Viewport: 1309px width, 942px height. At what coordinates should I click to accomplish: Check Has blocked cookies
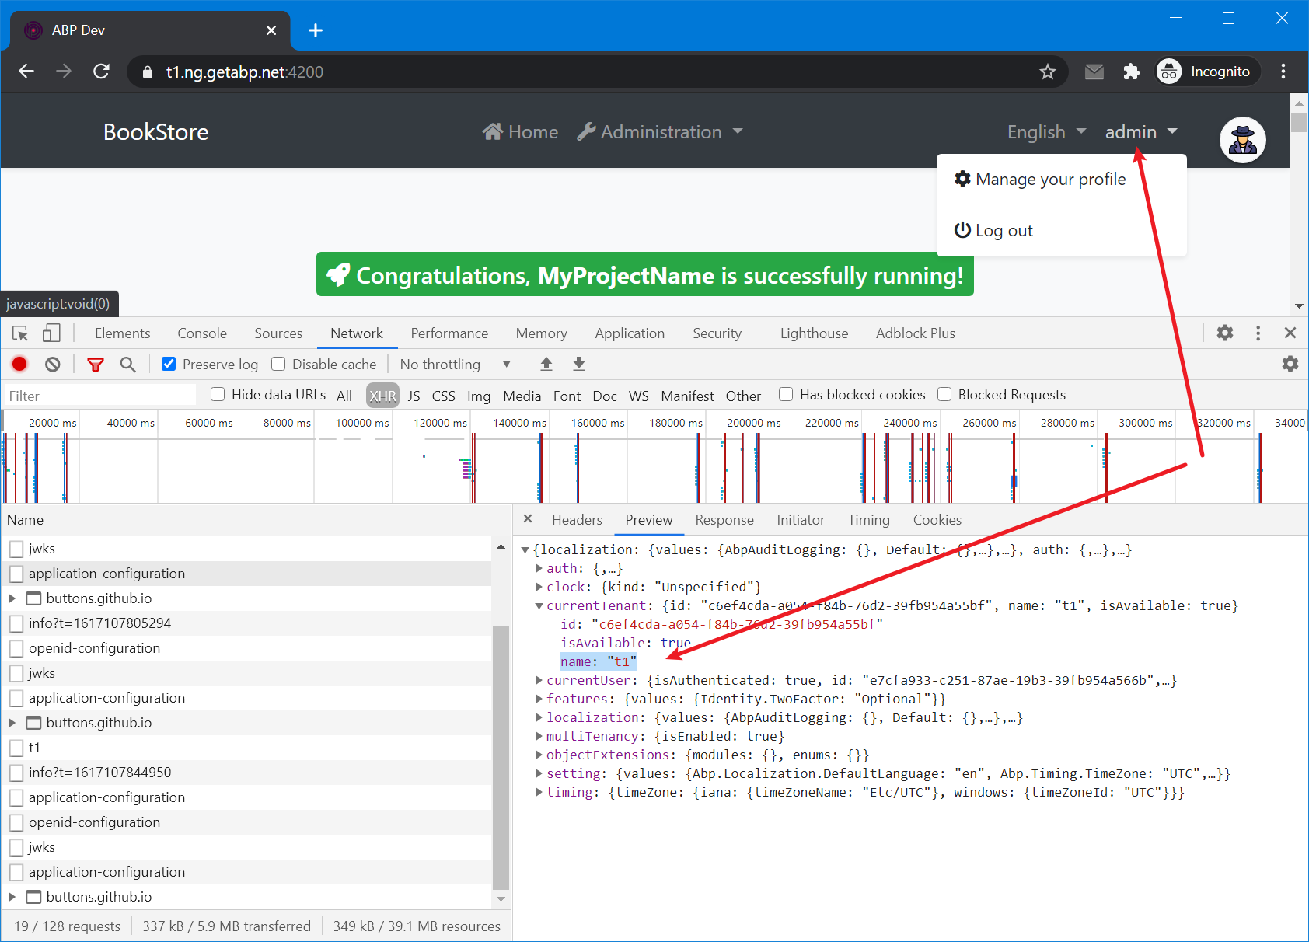[x=786, y=394]
